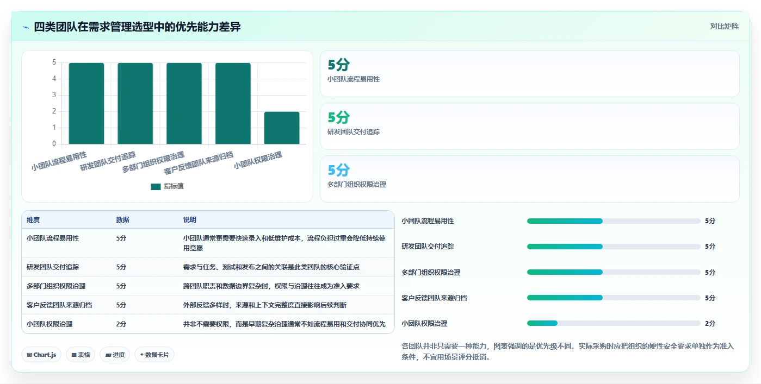Click table cell 客户反馈团队来源归档 in 维度 column
The height and width of the screenshot is (384, 761).
click(x=59, y=305)
